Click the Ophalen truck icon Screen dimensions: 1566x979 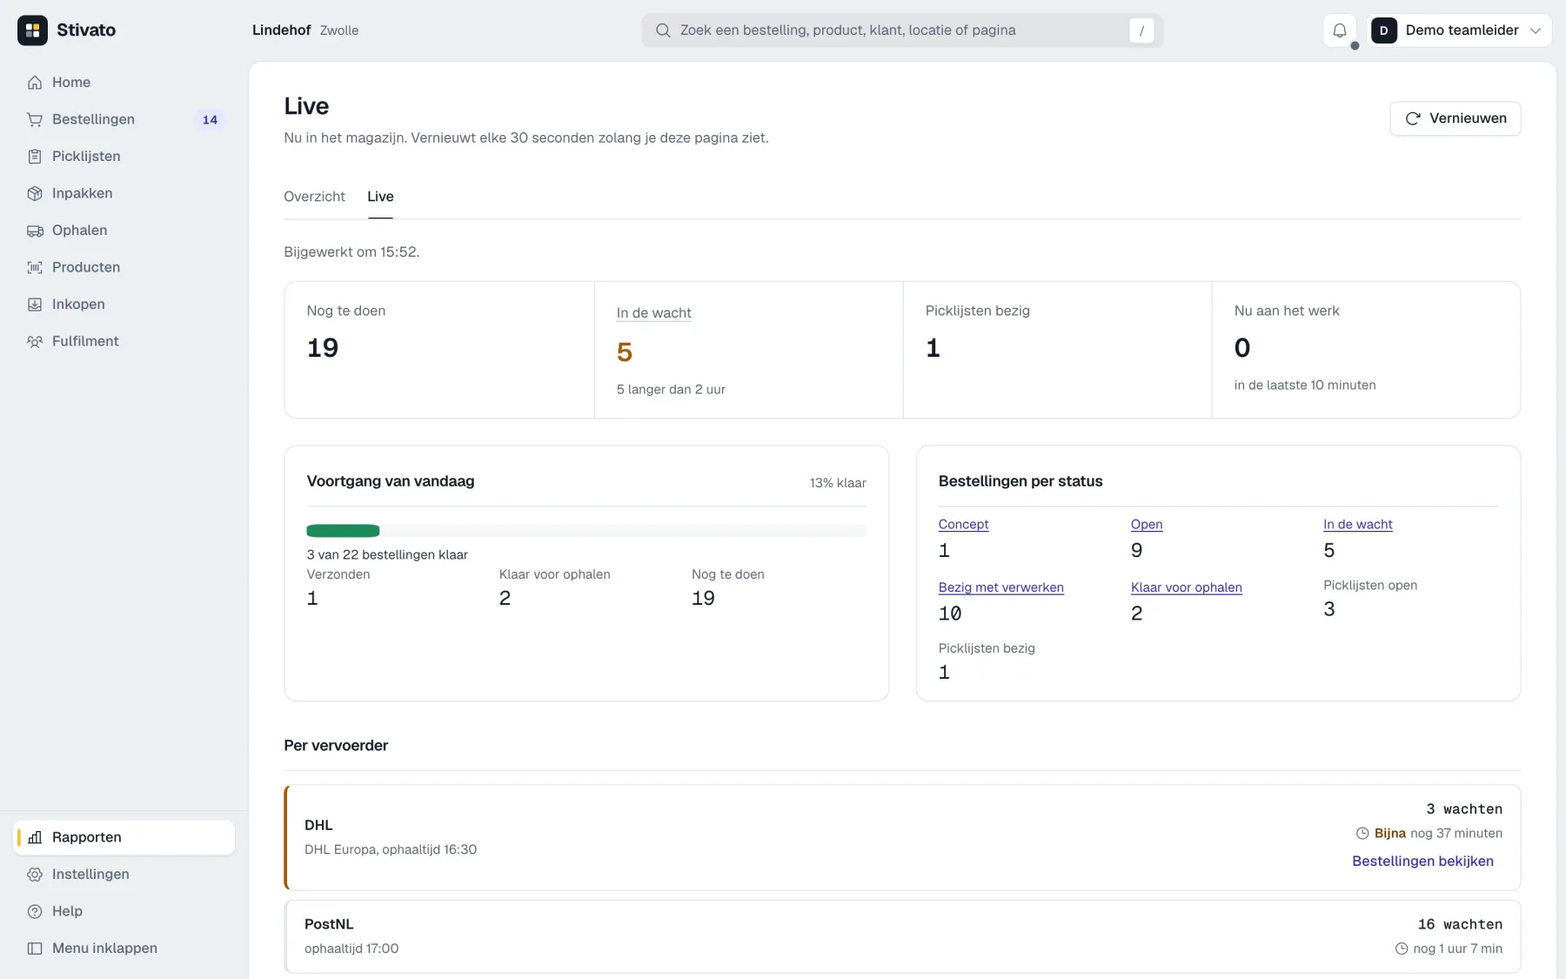tap(35, 231)
